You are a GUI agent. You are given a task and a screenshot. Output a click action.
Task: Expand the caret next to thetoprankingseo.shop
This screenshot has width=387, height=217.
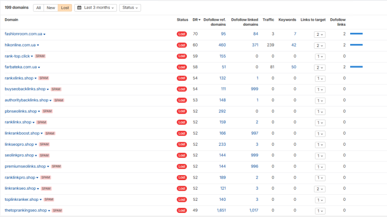point(49,211)
